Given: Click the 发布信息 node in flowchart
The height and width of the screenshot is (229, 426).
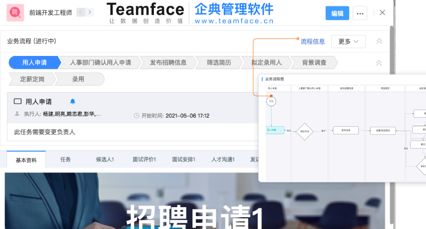Looking at the screenshot, I should (x=346, y=130).
